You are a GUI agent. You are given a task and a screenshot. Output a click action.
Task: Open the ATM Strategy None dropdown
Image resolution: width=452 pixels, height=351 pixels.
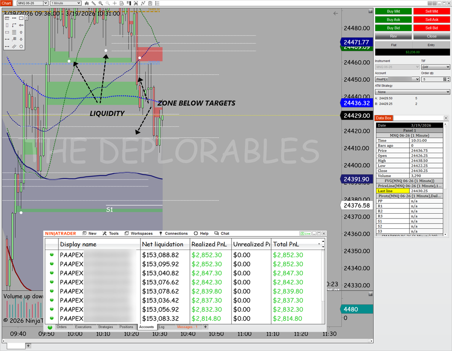[x=412, y=92]
